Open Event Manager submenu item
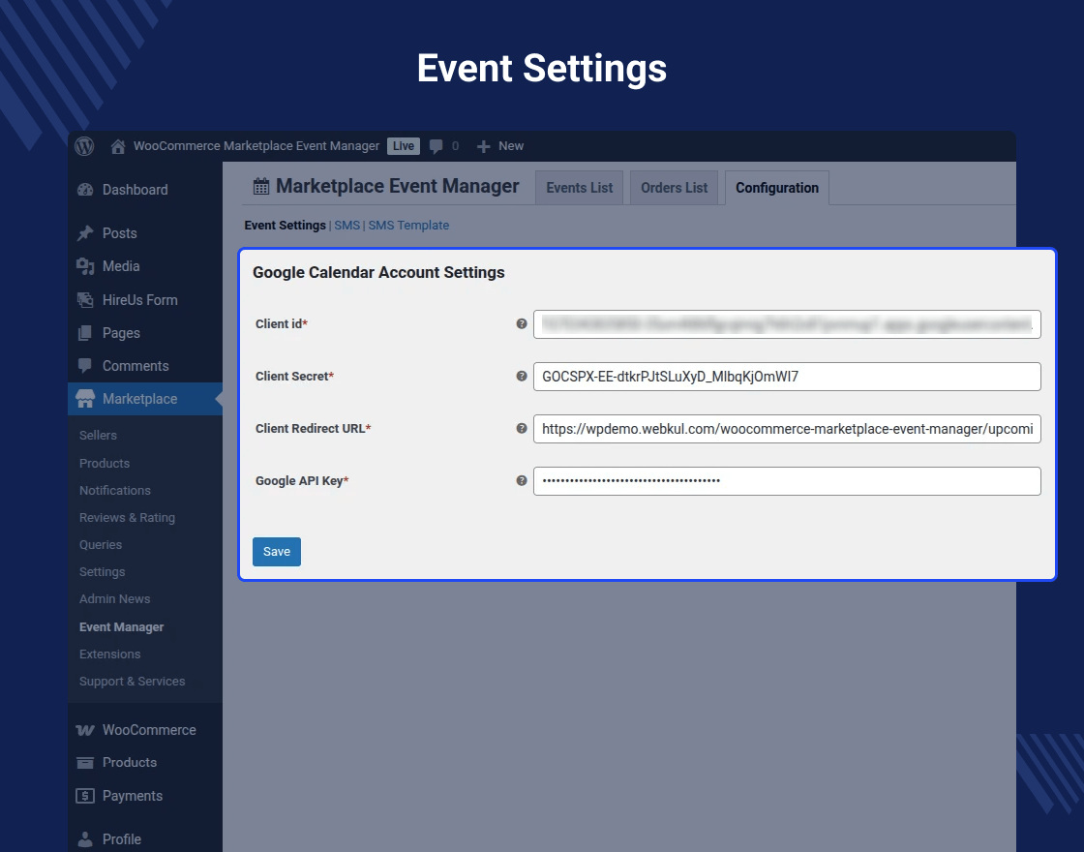Viewport: 1084px width, 852px height. point(122,627)
